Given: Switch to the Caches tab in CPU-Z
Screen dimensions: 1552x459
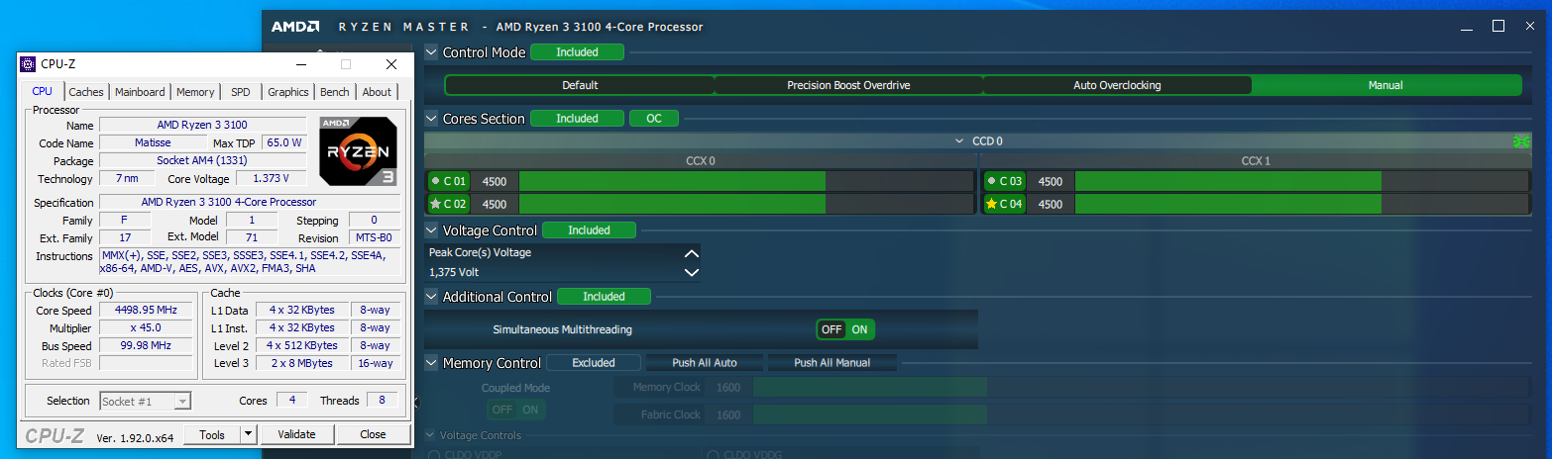Looking at the screenshot, I should (x=86, y=92).
